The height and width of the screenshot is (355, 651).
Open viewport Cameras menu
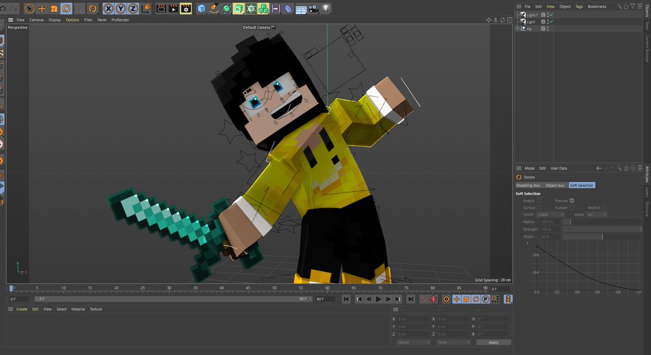(x=36, y=20)
